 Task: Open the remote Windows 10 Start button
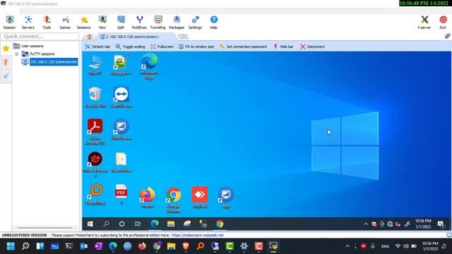[x=90, y=224]
